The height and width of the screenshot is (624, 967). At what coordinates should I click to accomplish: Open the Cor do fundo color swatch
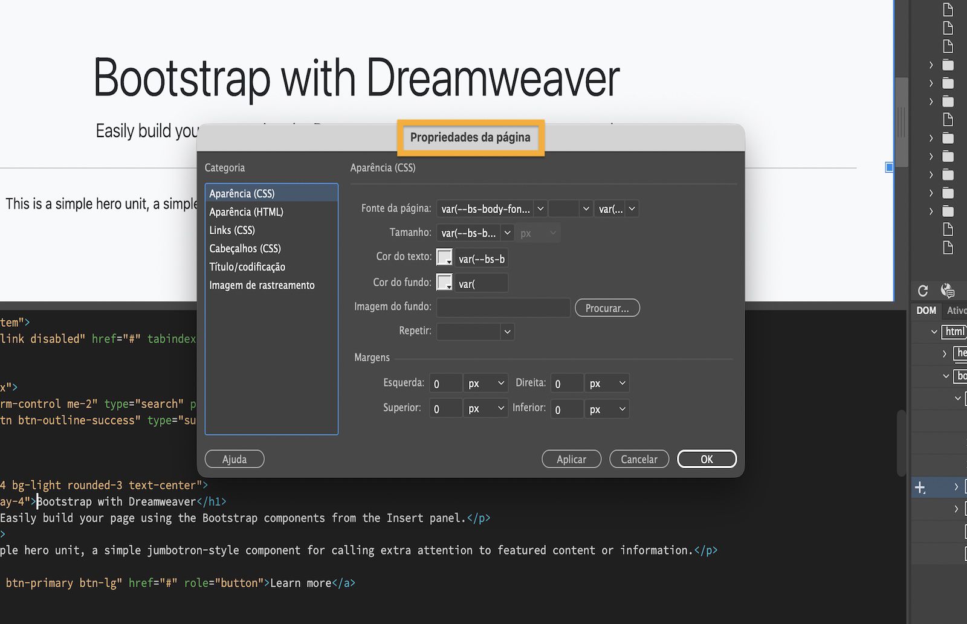point(444,283)
